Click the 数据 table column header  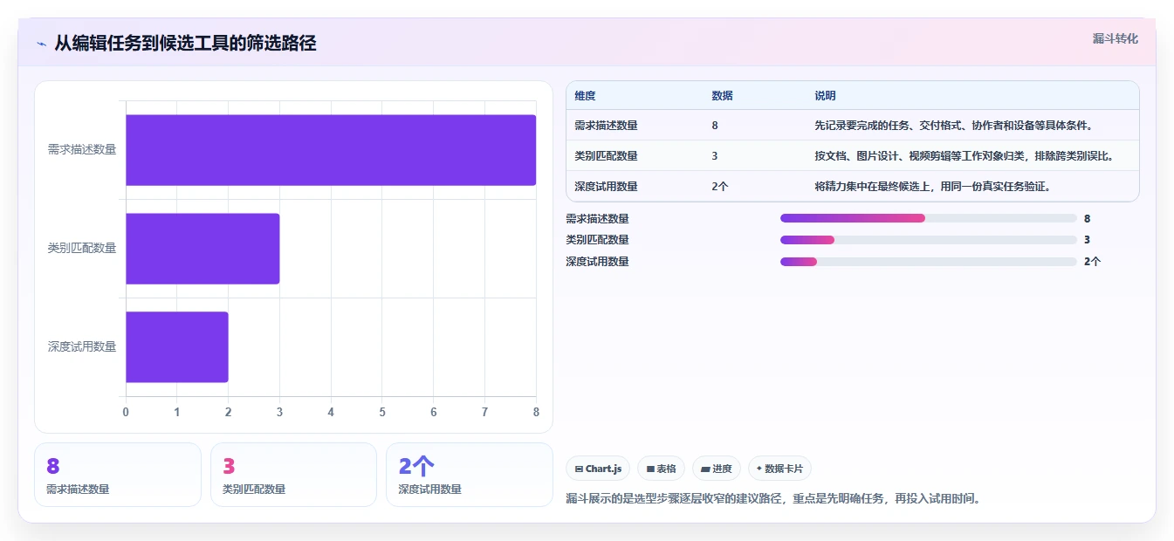coord(722,96)
